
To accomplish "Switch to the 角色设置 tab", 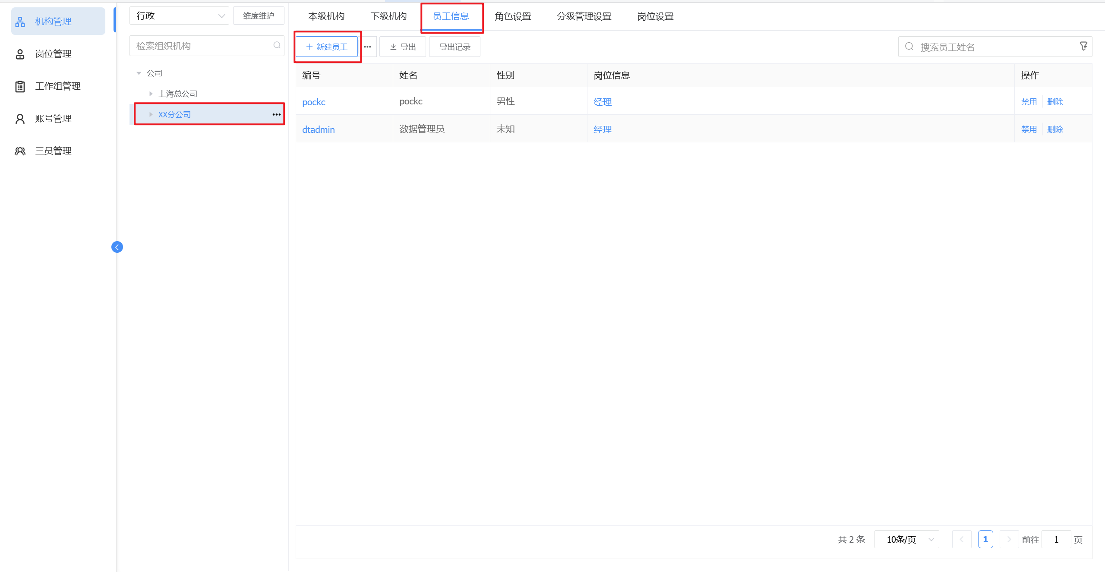I will pos(512,16).
